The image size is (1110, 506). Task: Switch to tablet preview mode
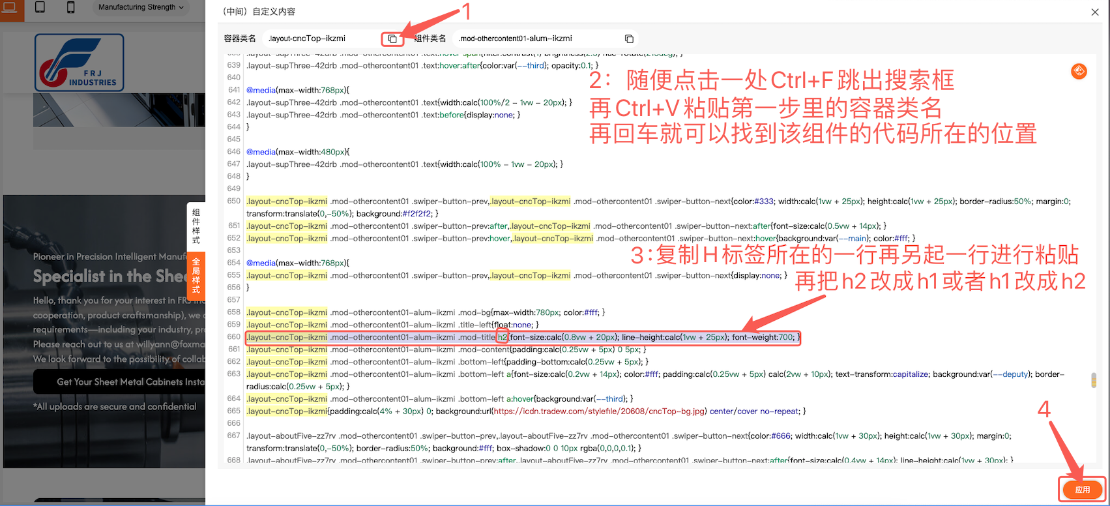pyautogui.click(x=40, y=8)
